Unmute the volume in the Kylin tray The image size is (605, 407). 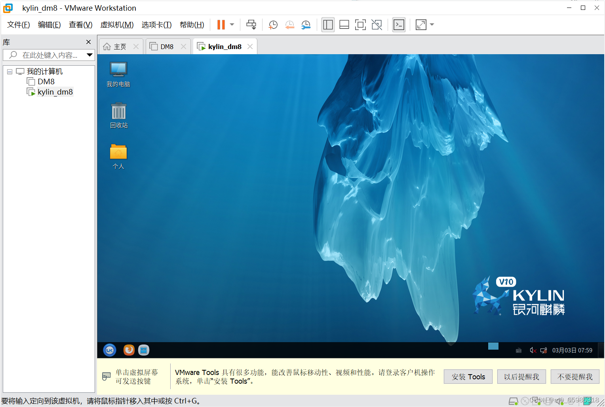(533, 350)
